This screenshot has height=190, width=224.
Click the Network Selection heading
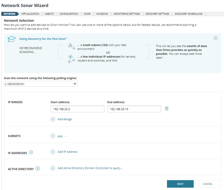(x=19, y=20)
